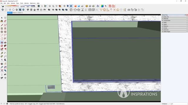Click the Zoom Extents tool

pyautogui.click(x=2, y=71)
